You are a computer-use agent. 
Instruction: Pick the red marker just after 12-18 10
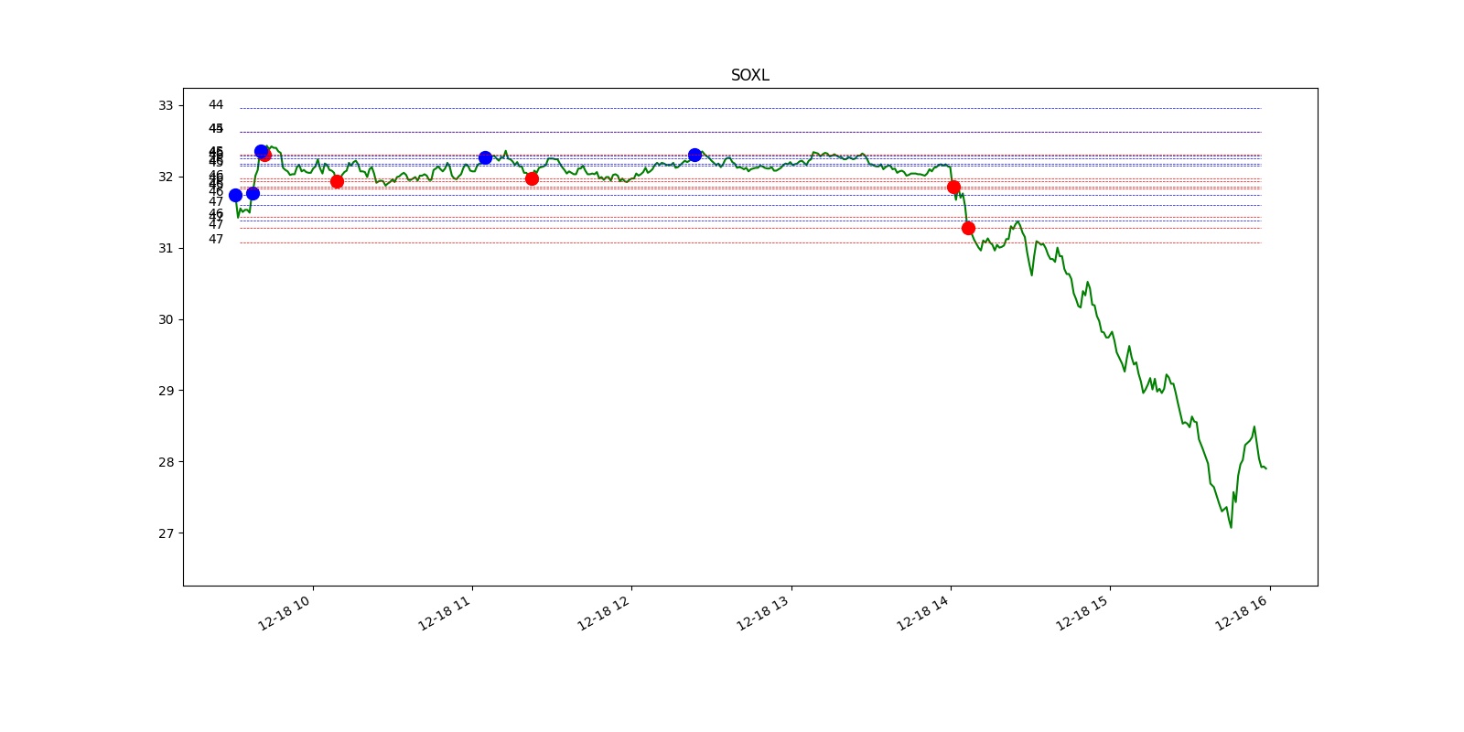[337, 181]
